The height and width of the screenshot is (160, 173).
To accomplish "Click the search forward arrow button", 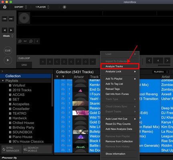I will 11,30.
